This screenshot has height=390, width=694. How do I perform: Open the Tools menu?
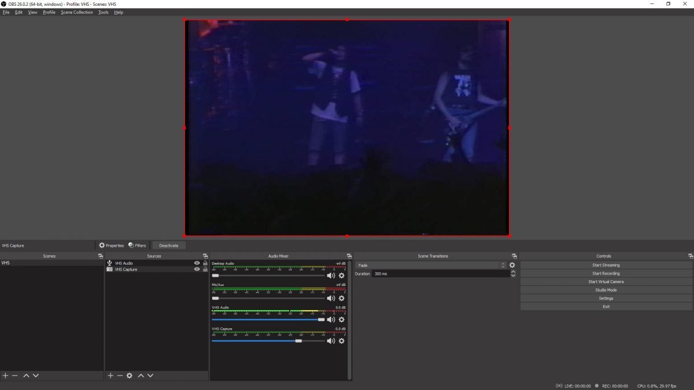tap(103, 12)
